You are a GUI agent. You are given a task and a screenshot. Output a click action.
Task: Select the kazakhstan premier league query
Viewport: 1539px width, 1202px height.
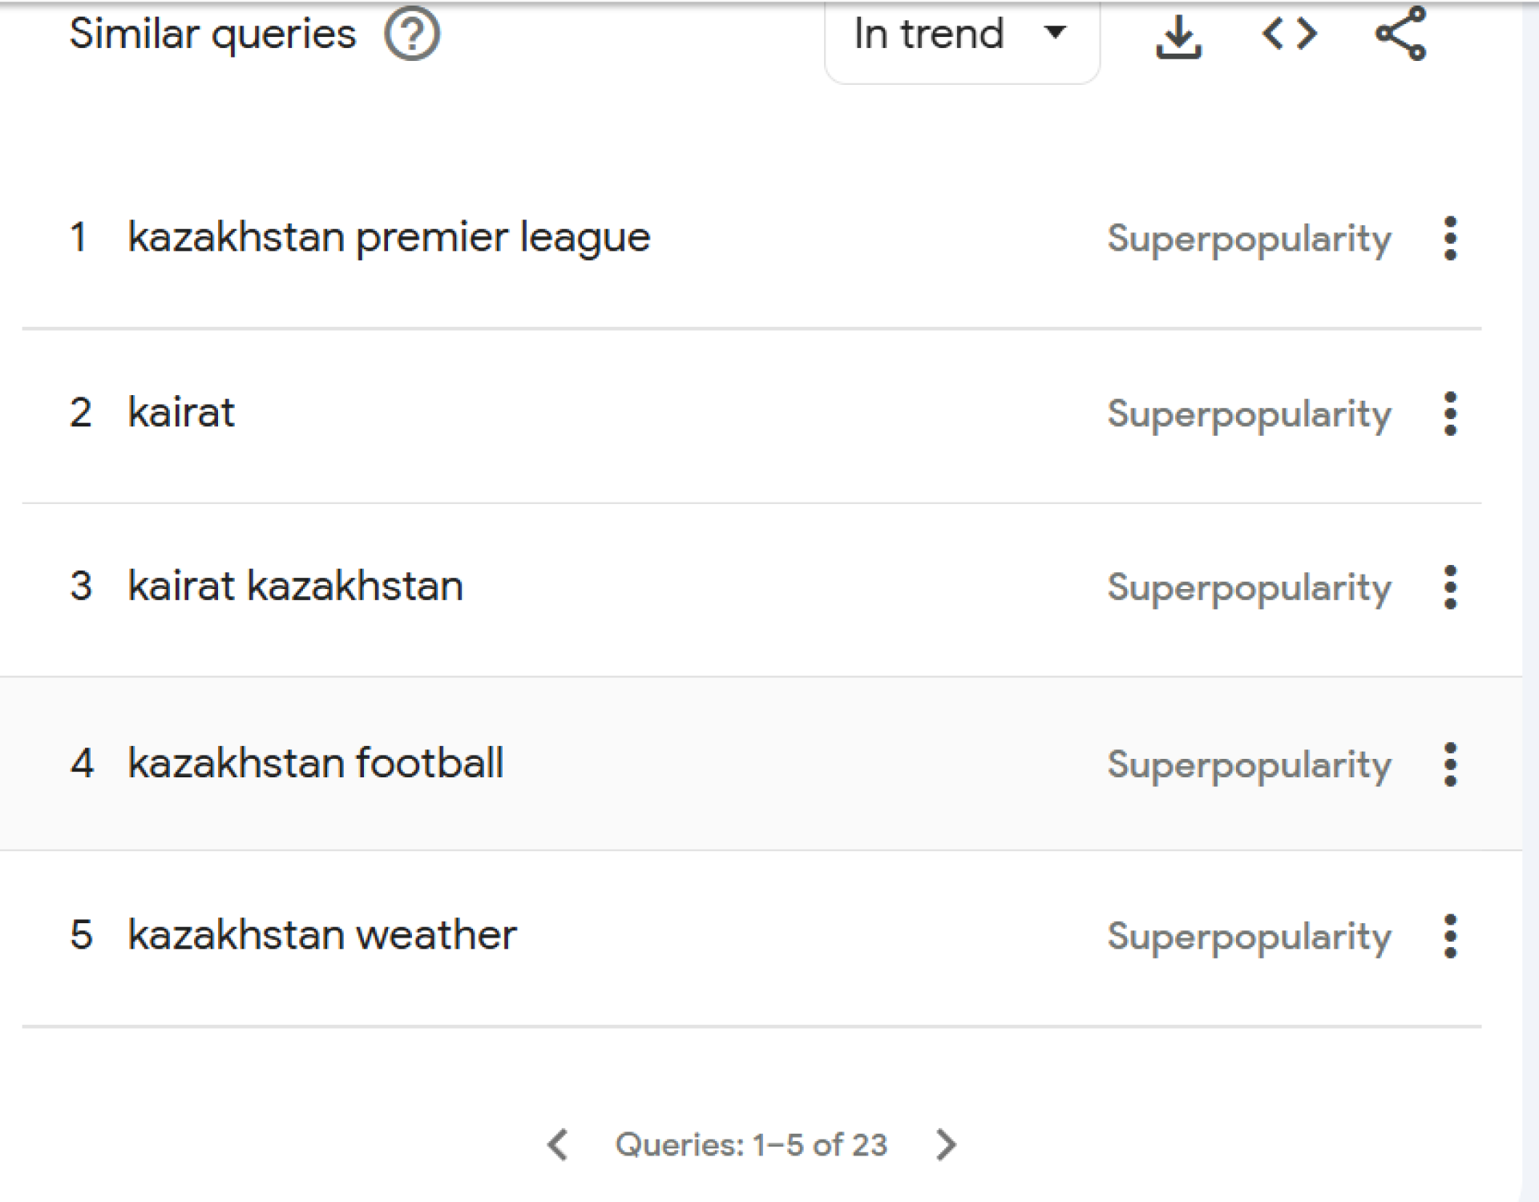[389, 238]
